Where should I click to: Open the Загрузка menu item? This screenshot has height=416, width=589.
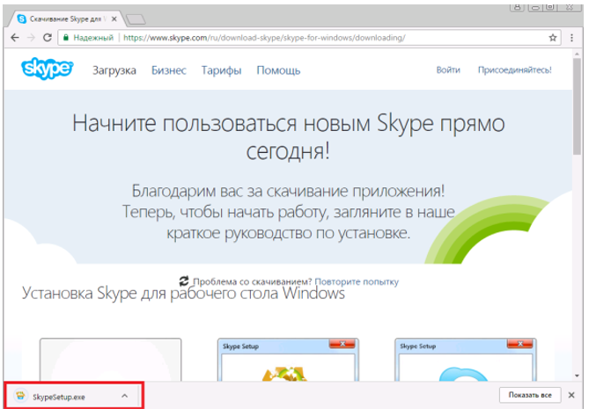click(114, 70)
